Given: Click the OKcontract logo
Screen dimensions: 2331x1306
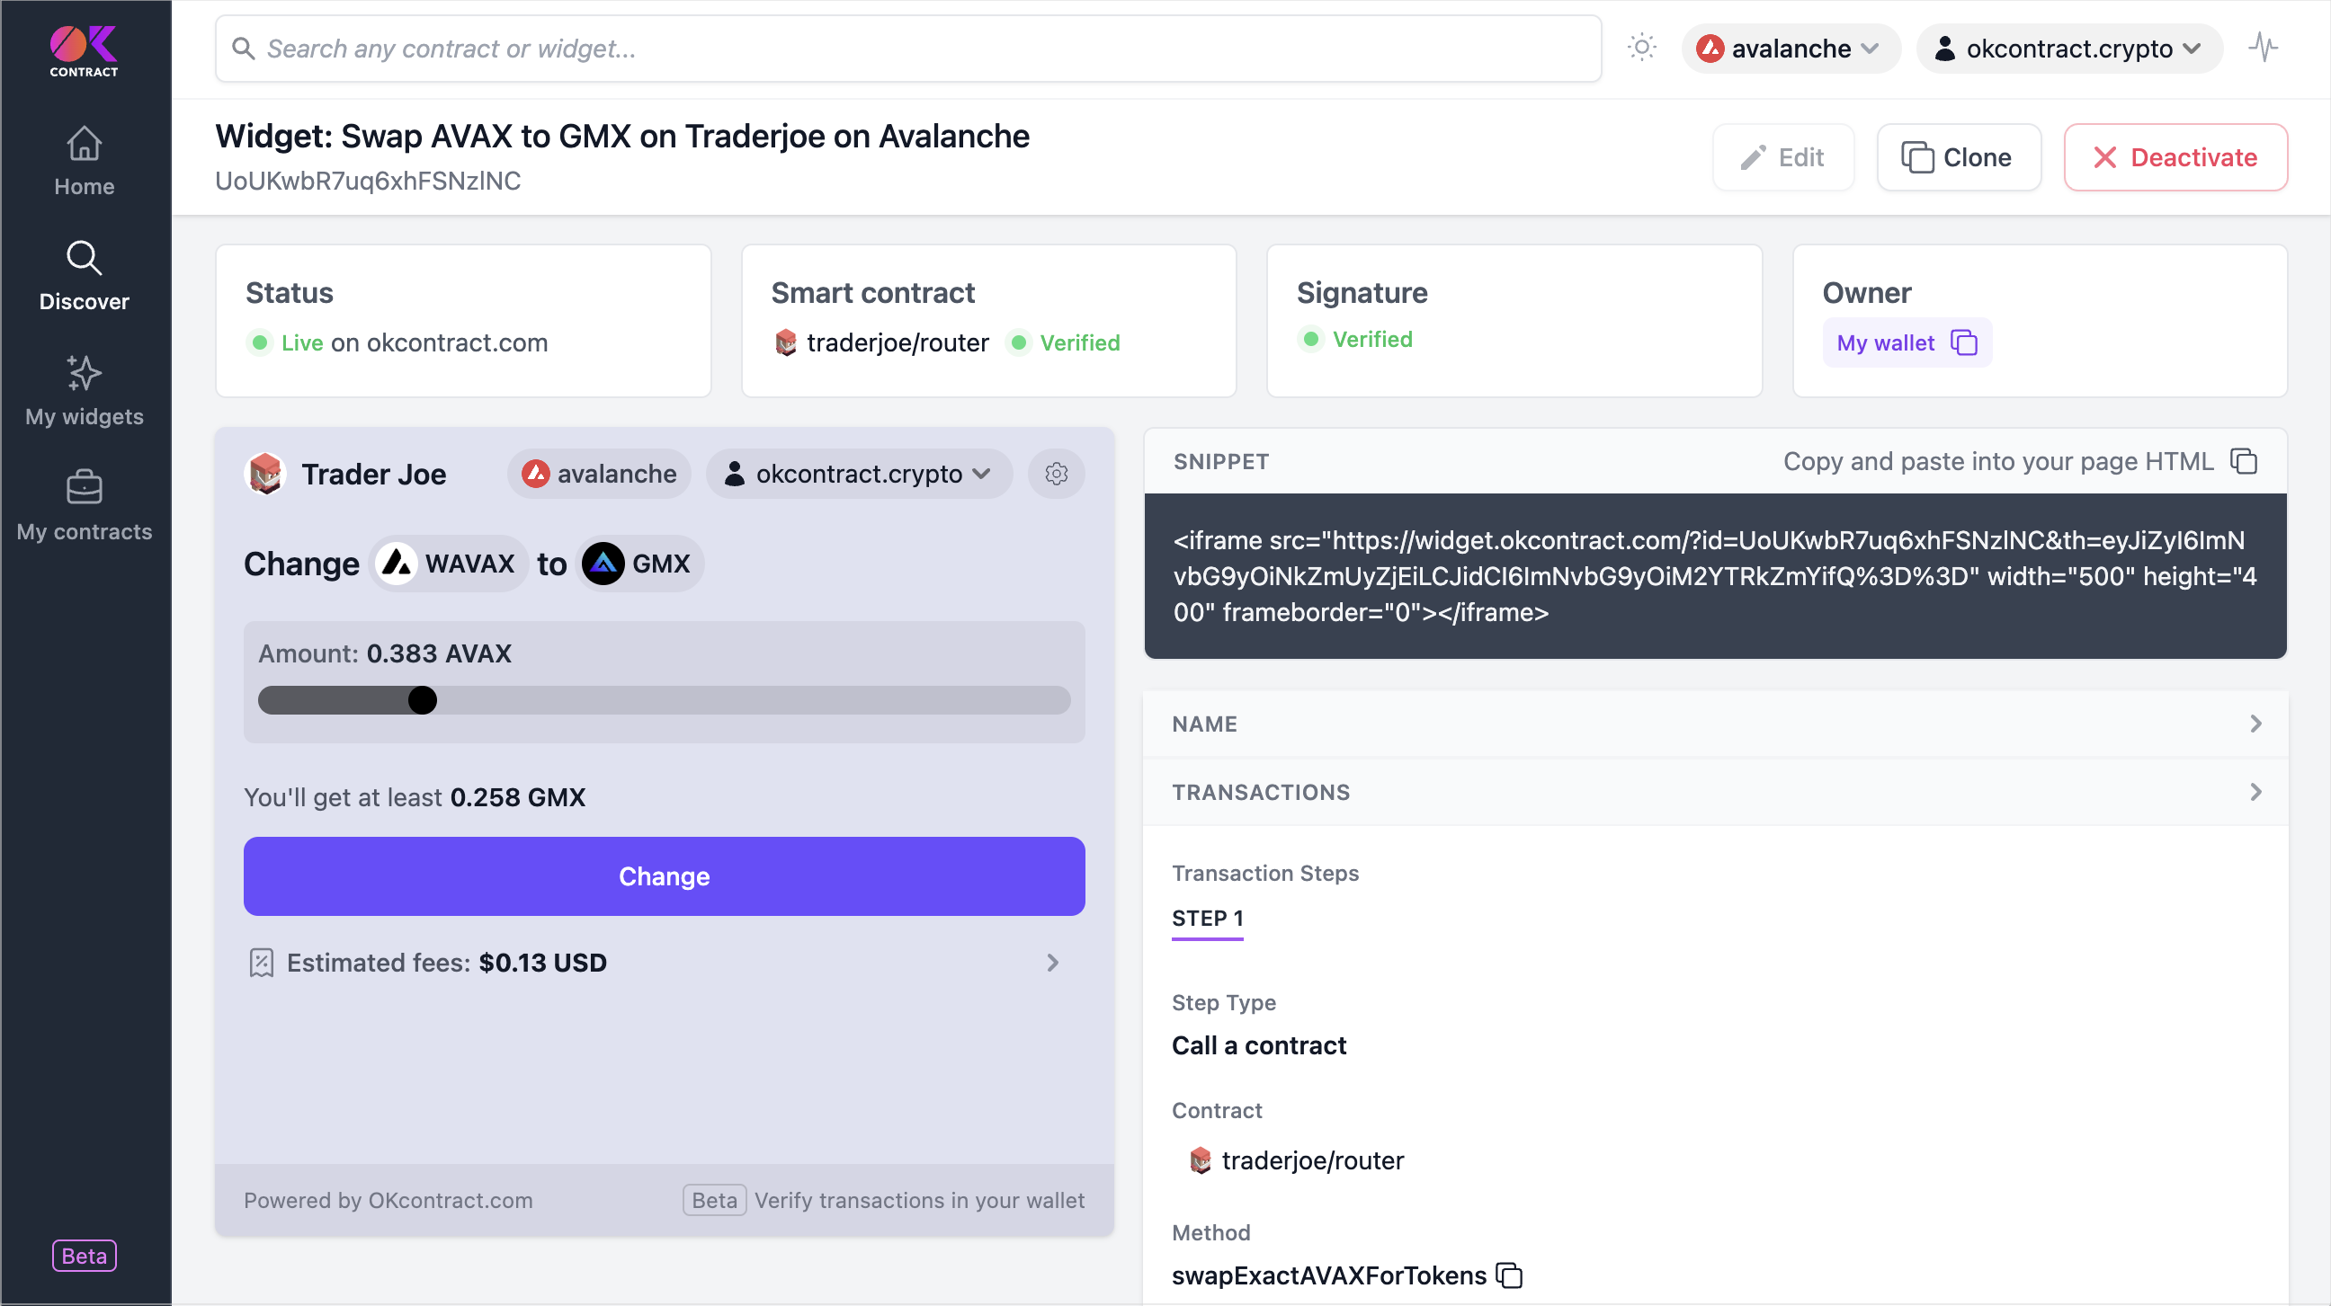Looking at the screenshot, I should coord(84,50).
